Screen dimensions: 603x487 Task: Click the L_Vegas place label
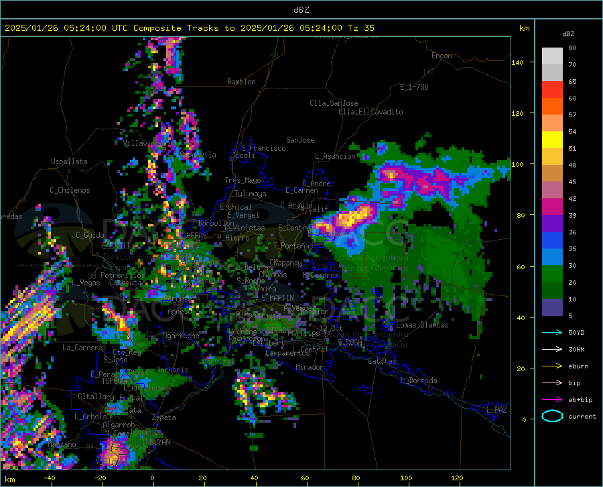coord(86,283)
